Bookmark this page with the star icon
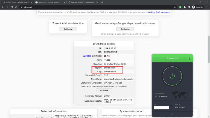This screenshot has height=118, width=210. [175, 7]
